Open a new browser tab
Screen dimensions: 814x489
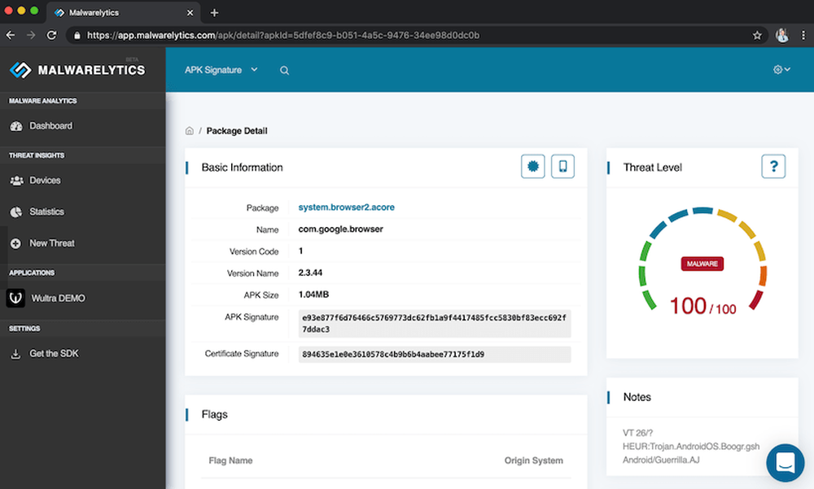[x=213, y=13]
